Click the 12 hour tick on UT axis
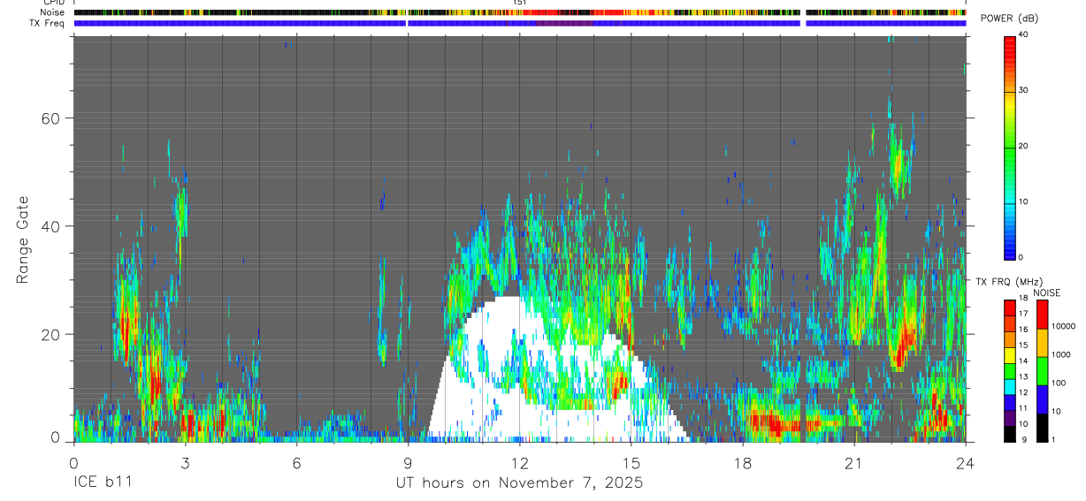 click(x=520, y=462)
